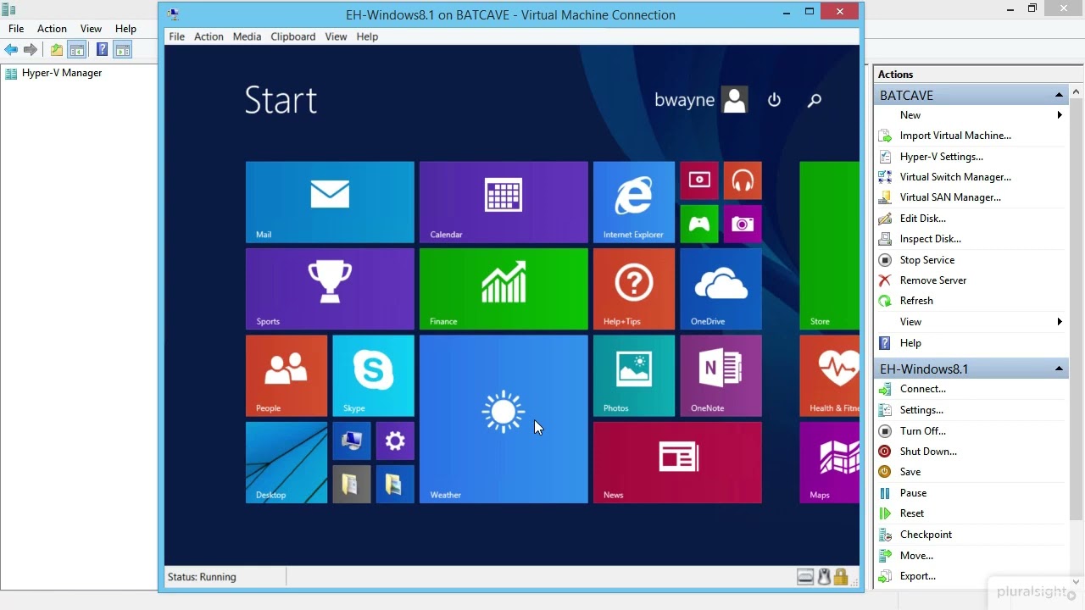Open Action menu in Hyper-V Manager window
Viewport: 1085px width, 610px height.
(x=52, y=29)
